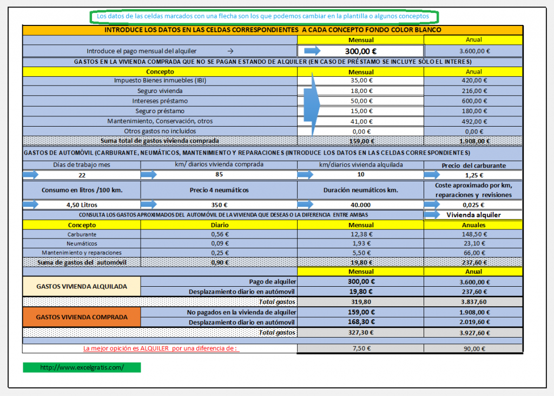Select the IBI monthly cell with 35,00 €

[361, 80]
